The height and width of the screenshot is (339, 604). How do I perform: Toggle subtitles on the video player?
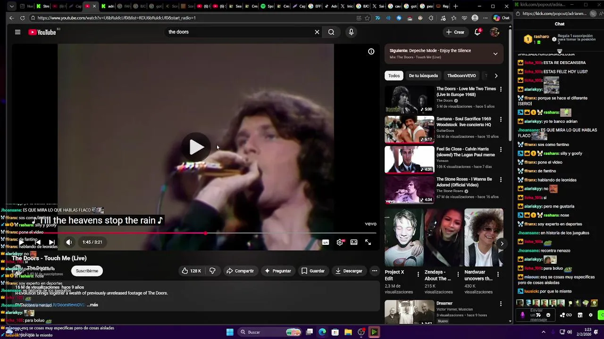pos(326,242)
